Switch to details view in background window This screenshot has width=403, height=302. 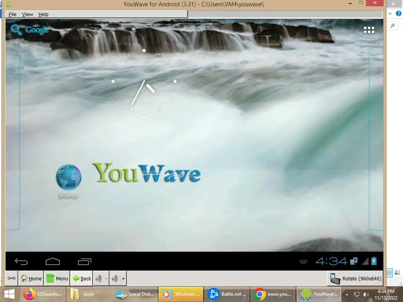pyautogui.click(x=389, y=273)
